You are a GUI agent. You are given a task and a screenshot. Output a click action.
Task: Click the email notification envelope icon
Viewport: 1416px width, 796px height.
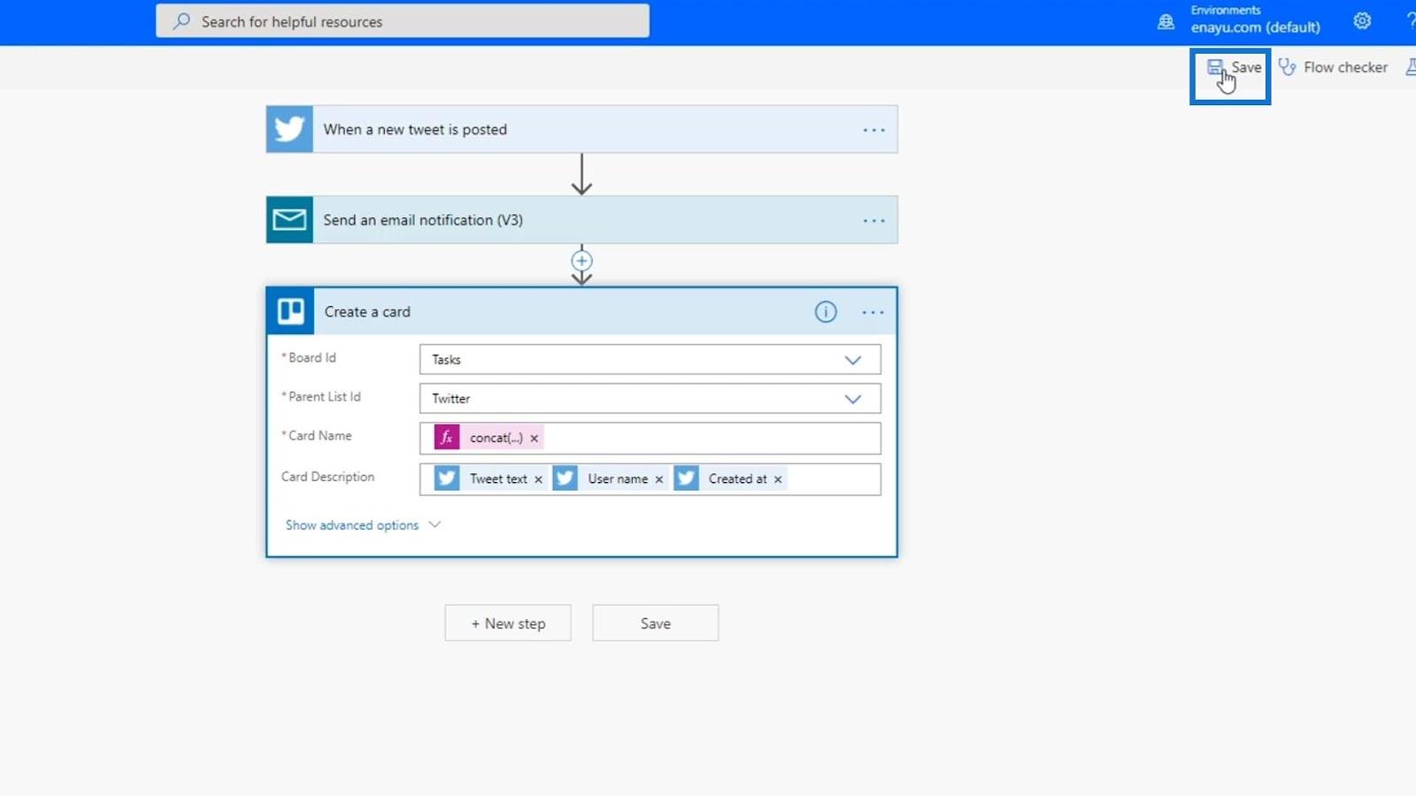click(289, 219)
